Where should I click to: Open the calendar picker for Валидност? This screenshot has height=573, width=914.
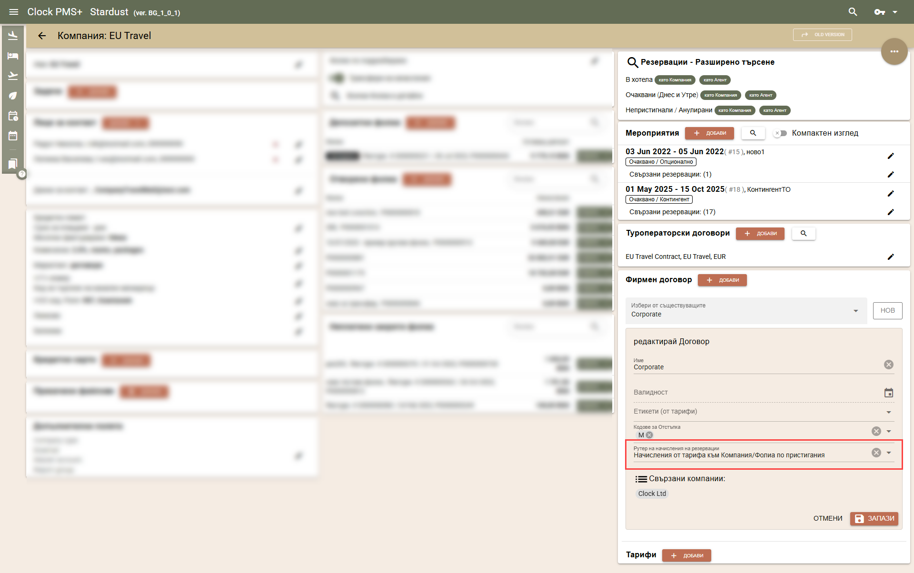click(888, 393)
